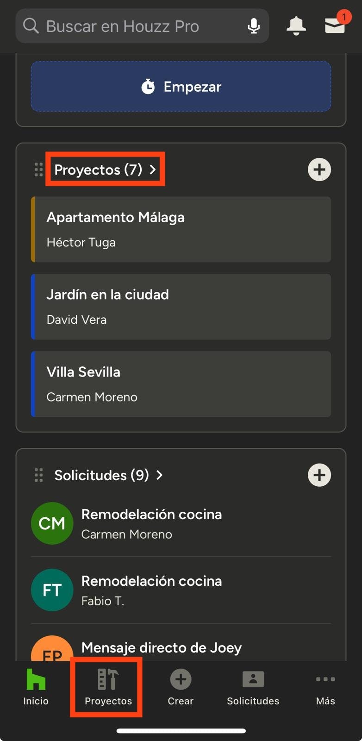Open the Apartamento Málaga project
This screenshot has width=362, height=741.
[181, 230]
